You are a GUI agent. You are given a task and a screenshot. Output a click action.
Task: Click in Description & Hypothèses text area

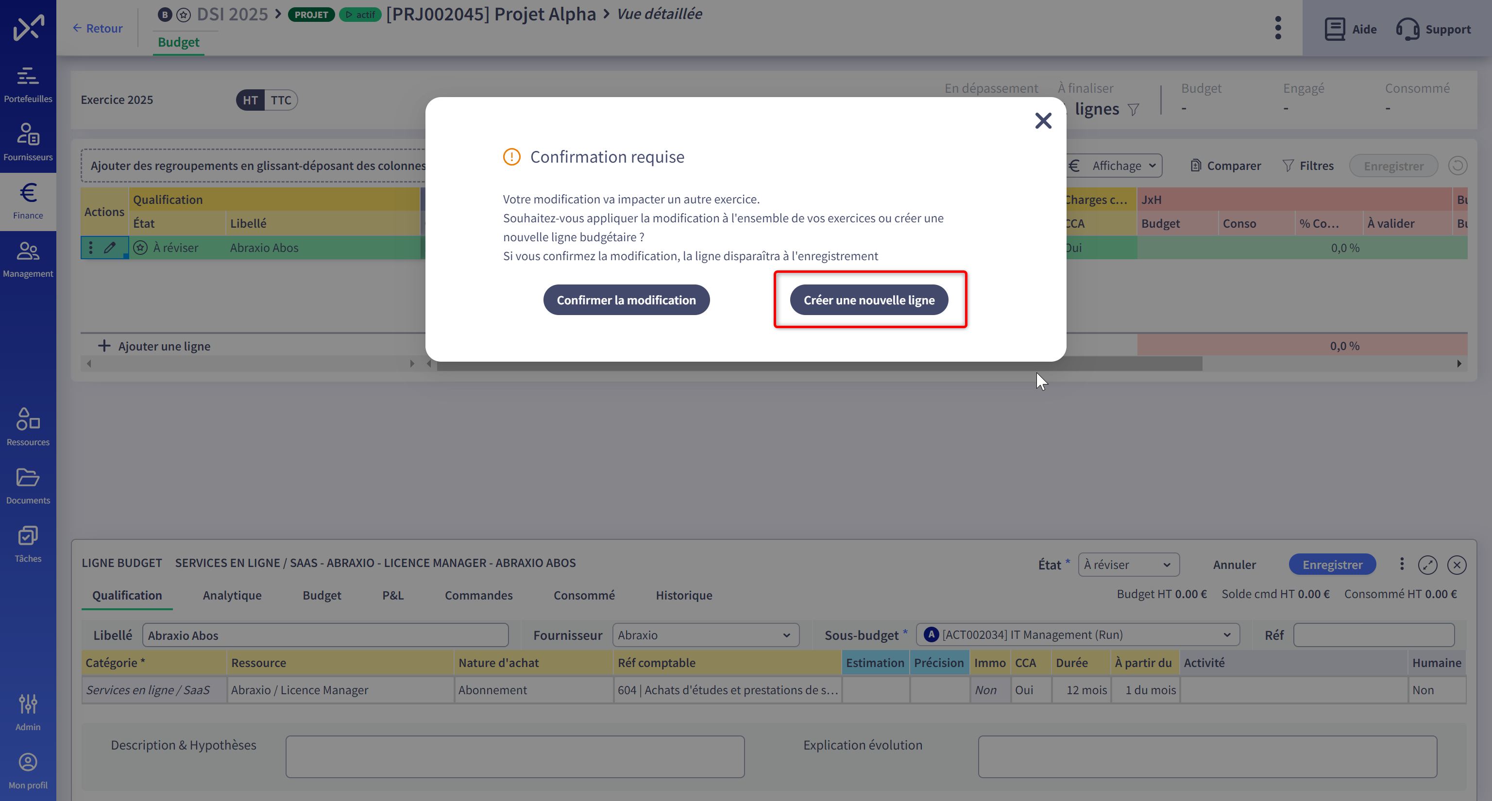point(515,756)
